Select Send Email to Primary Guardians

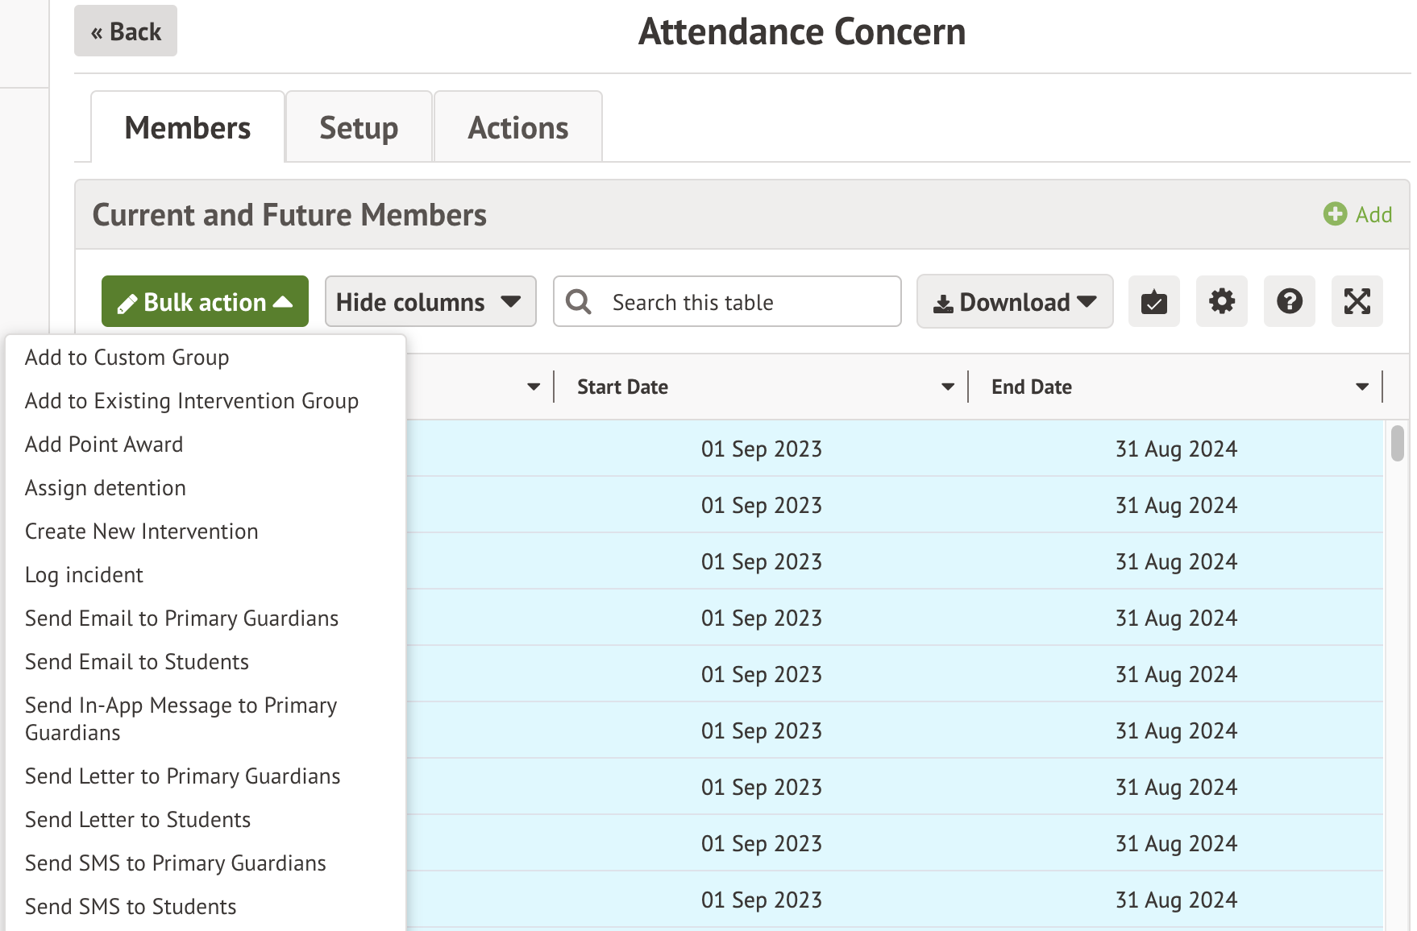[x=181, y=619]
